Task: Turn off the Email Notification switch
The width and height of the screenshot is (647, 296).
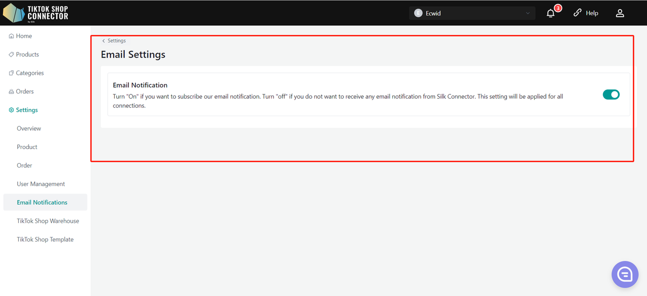Action: coord(611,94)
